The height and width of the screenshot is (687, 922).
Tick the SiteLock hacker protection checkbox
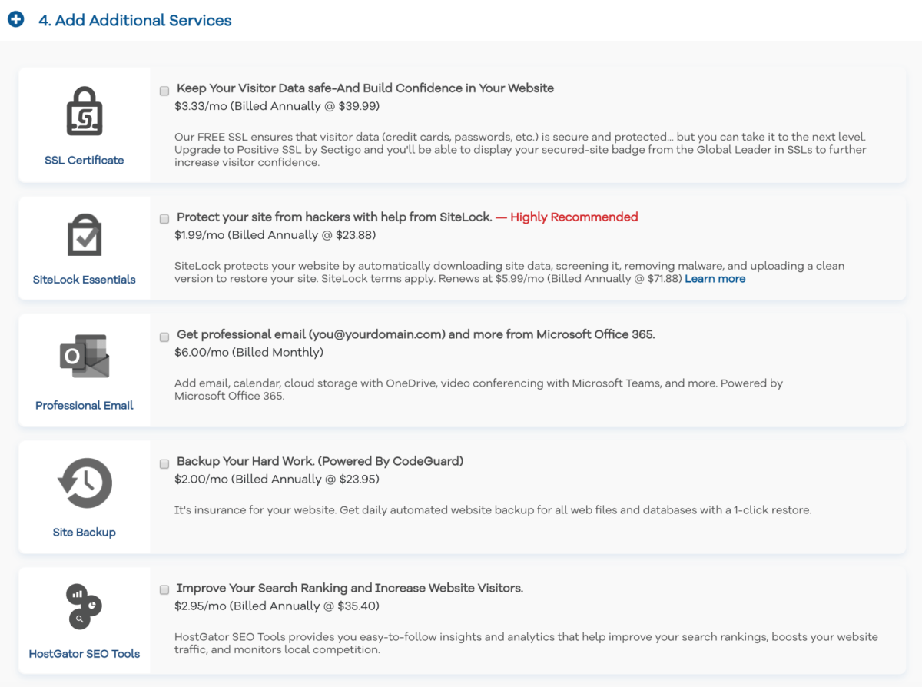(x=164, y=219)
